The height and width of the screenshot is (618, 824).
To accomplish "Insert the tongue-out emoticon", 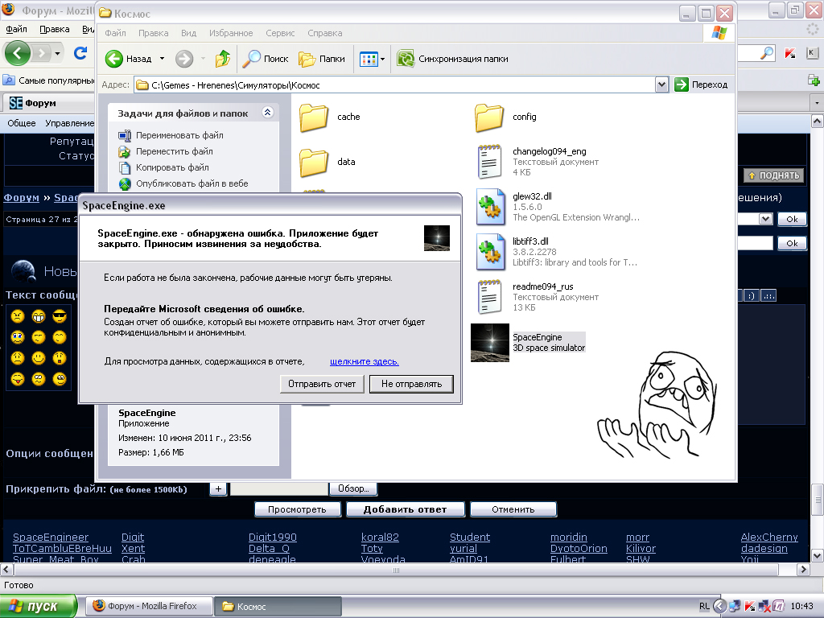I will point(18,379).
